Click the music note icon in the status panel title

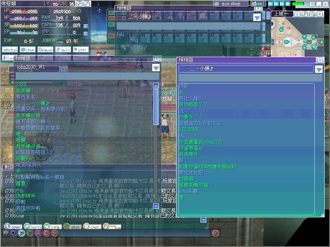tap(79, 4)
